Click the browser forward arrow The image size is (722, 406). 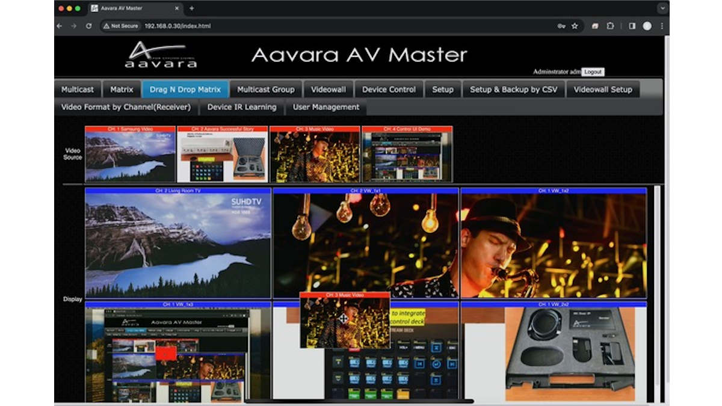73,26
